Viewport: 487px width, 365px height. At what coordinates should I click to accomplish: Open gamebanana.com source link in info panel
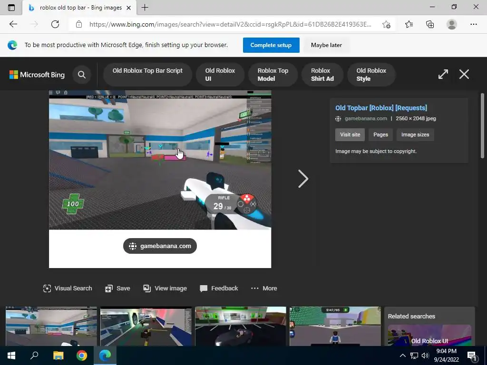(x=366, y=118)
